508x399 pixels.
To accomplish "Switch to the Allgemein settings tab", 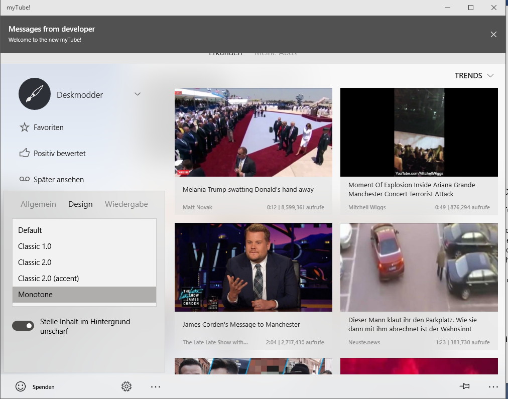I will click(38, 204).
